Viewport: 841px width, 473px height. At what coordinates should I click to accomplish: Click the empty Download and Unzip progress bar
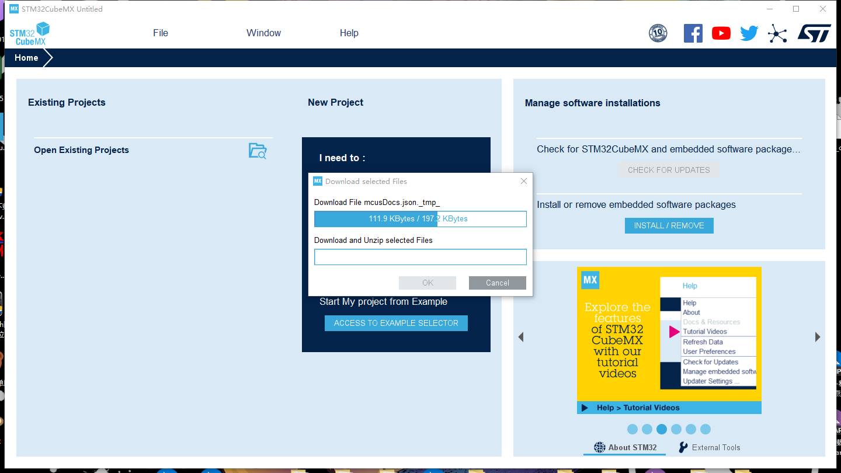tap(420, 257)
